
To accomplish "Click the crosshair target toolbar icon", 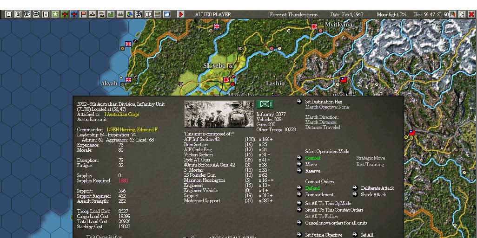I will tap(139, 14).
